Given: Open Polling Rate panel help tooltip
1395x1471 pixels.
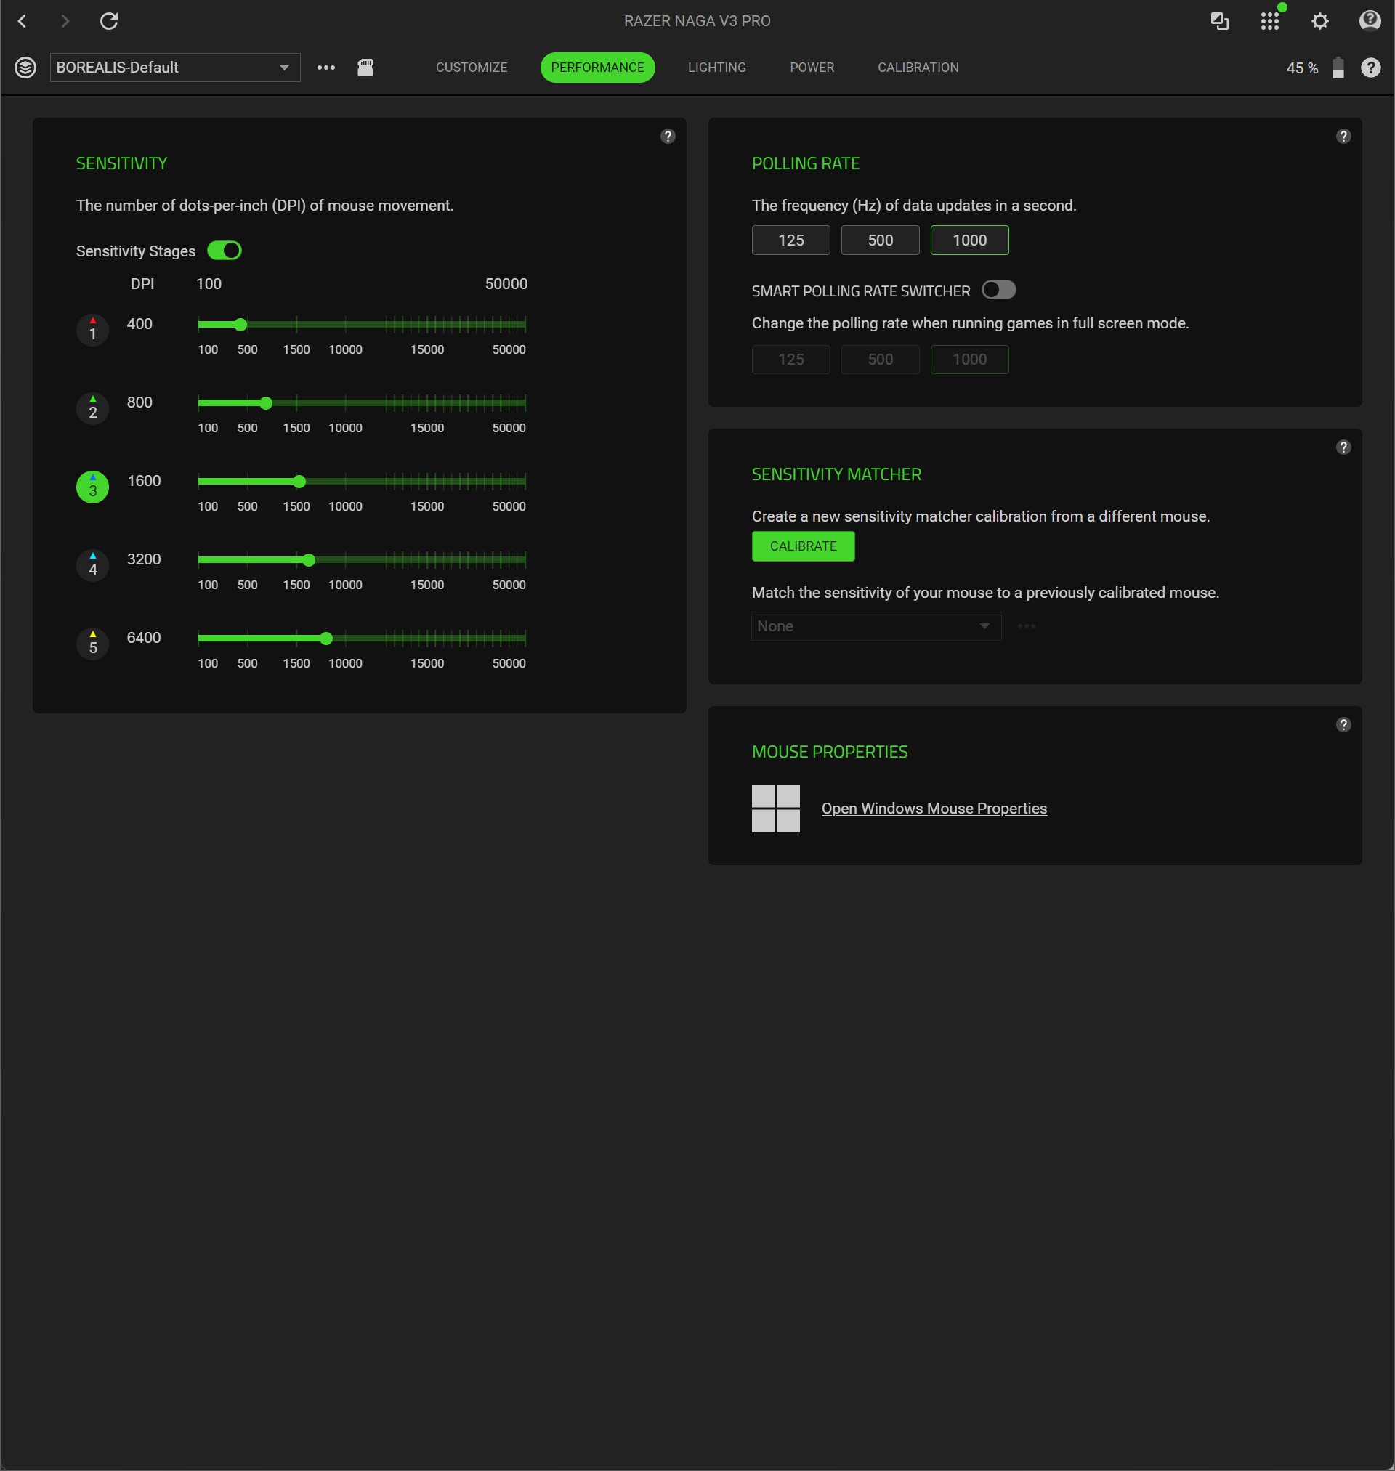Looking at the screenshot, I should click(1343, 136).
